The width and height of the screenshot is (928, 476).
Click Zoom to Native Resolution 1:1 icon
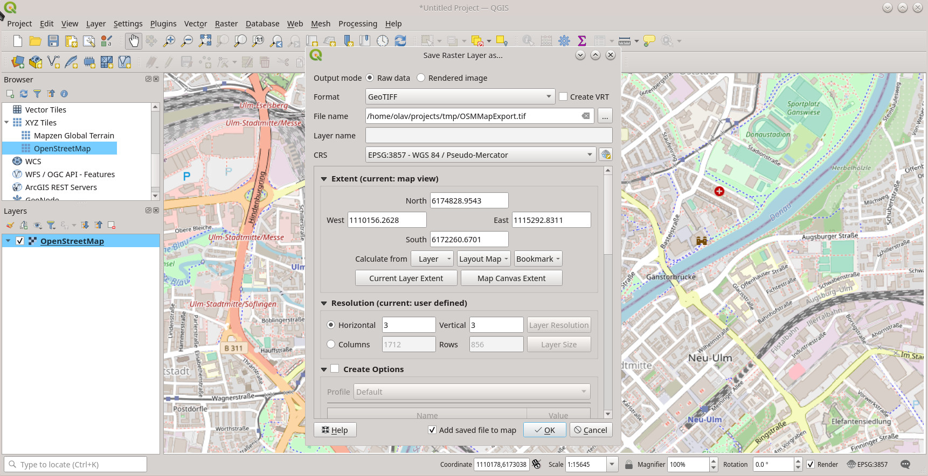(x=258, y=41)
